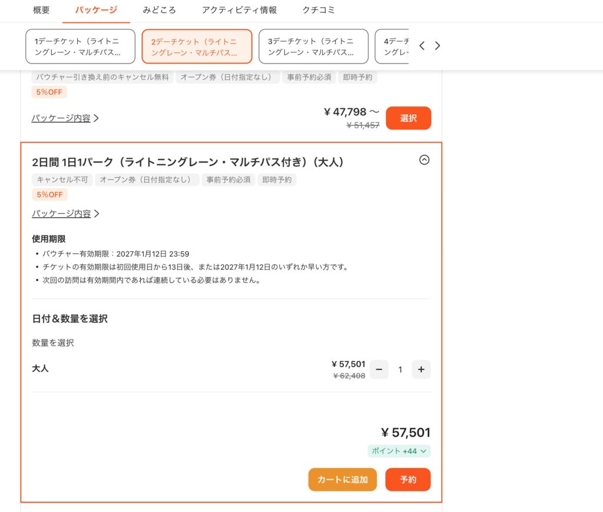603x512 pixels.
Task: Expand the ポイント +44 dropdown
Action: click(x=399, y=451)
